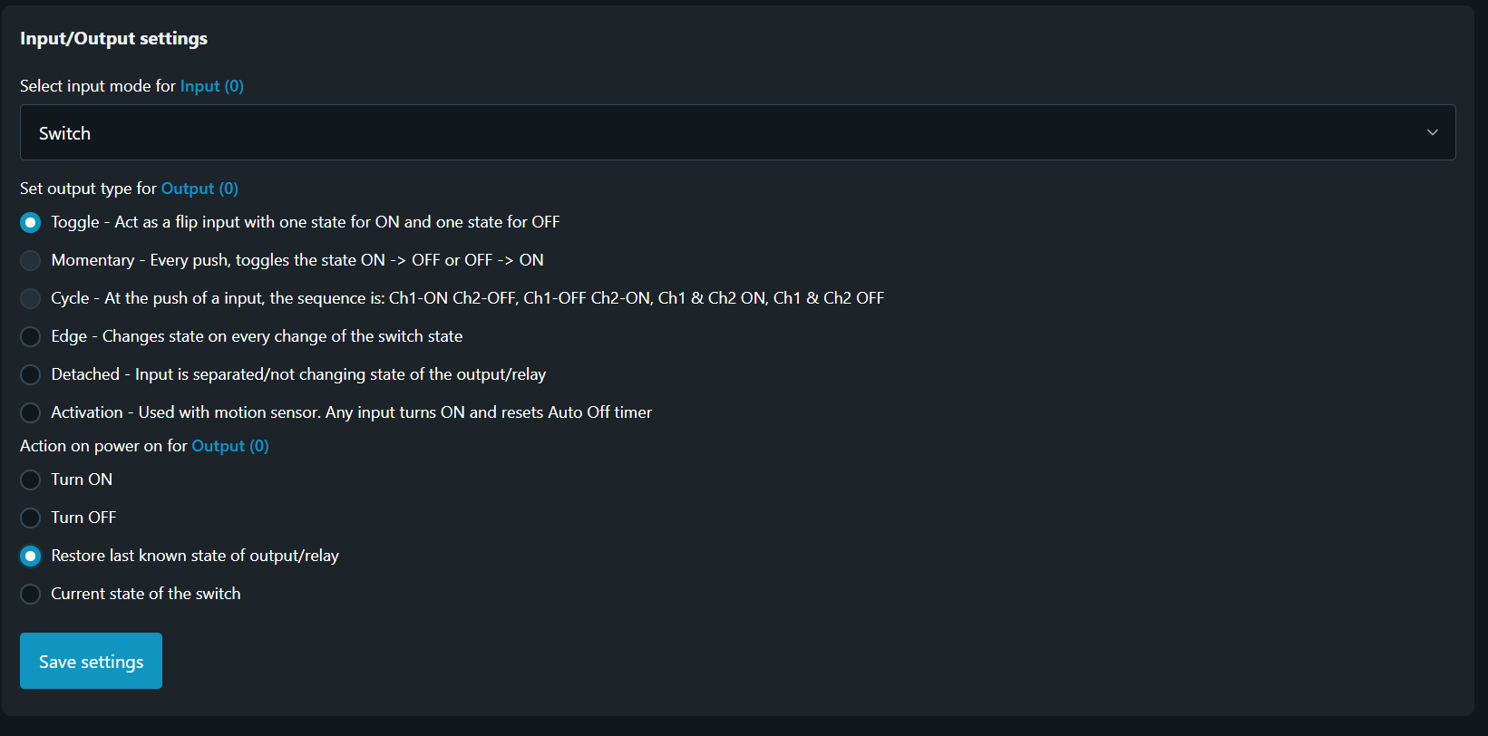Select the Toggle output type radio button

pyautogui.click(x=31, y=222)
